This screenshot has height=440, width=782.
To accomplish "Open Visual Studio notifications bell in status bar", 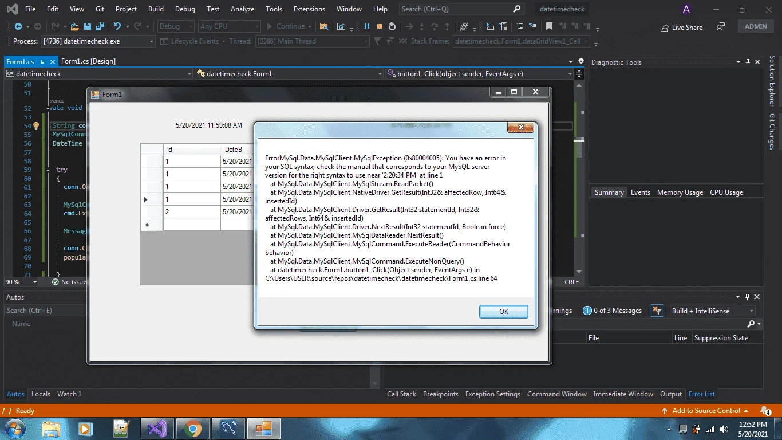I will (765, 411).
